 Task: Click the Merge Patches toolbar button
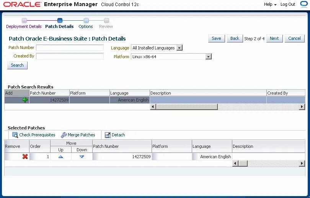(78, 135)
